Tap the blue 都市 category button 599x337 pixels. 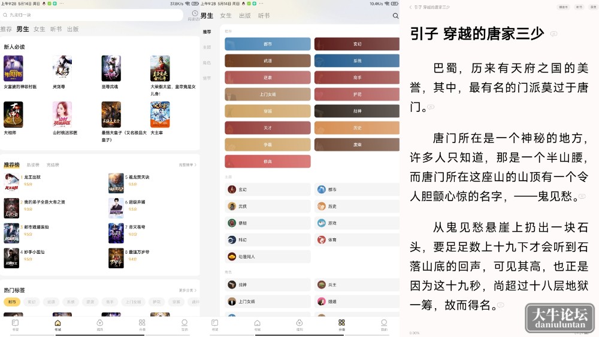coord(267,44)
